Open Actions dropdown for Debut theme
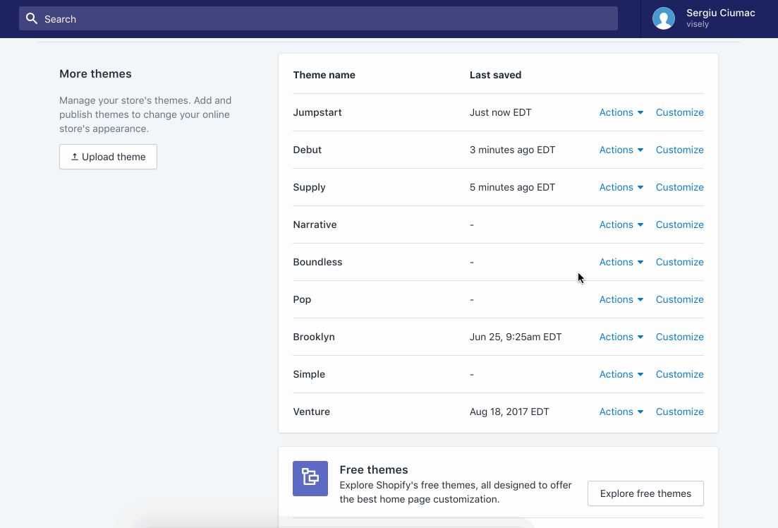778x528 pixels. [621, 150]
